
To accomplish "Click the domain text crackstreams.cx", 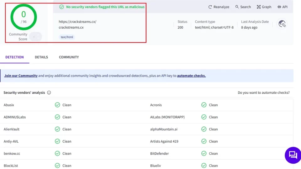I will coord(71,28).
